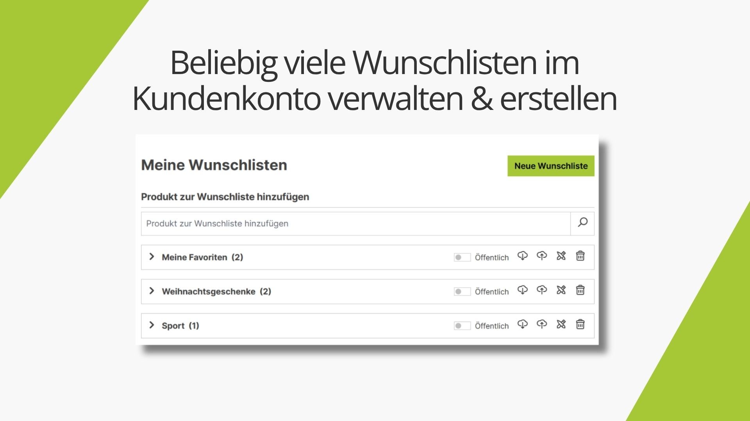Click the Neue Wunschliste button
This screenshot has height=421, width=750.
(551, 166)
